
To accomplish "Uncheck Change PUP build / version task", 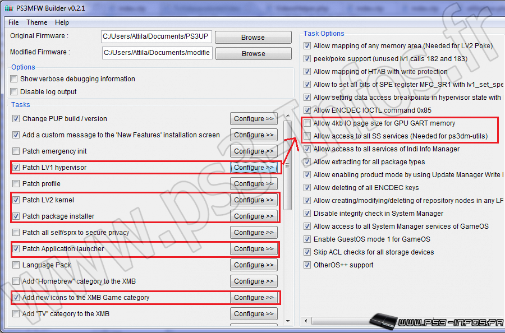I will [x=16, y=118].
